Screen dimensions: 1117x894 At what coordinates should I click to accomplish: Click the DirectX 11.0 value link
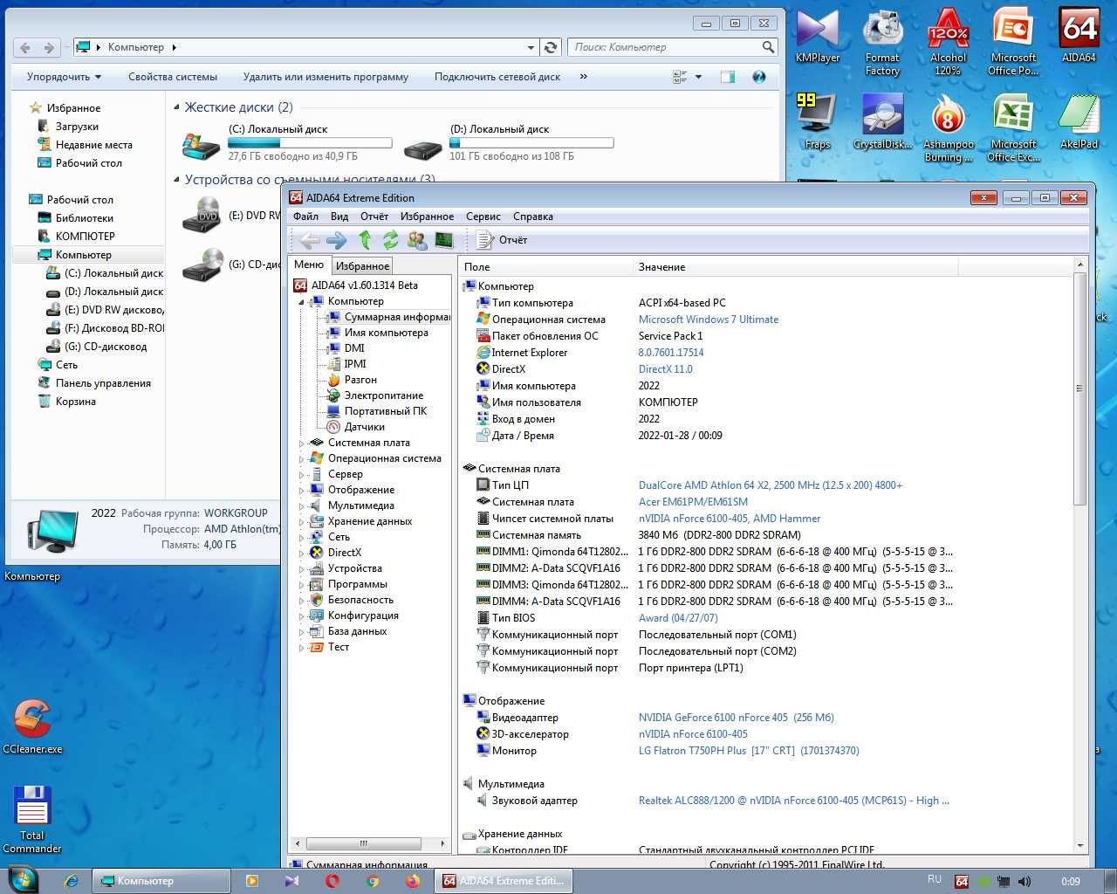[665, 369]
